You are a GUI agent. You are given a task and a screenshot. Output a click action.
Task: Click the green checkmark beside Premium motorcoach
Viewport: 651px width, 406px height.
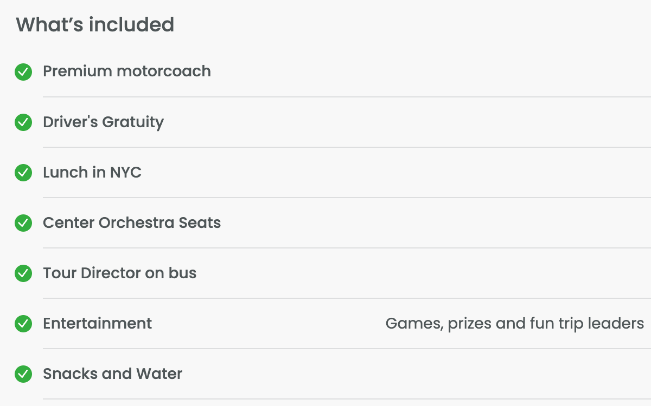tap(23, 71)
